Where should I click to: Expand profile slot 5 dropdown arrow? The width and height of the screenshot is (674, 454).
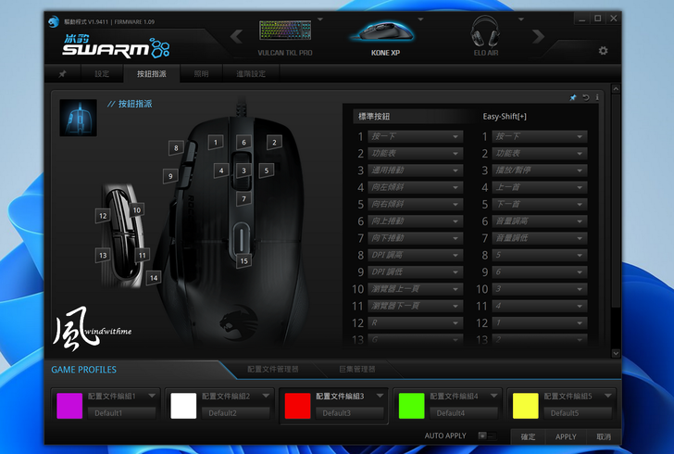tap(607, 396)
